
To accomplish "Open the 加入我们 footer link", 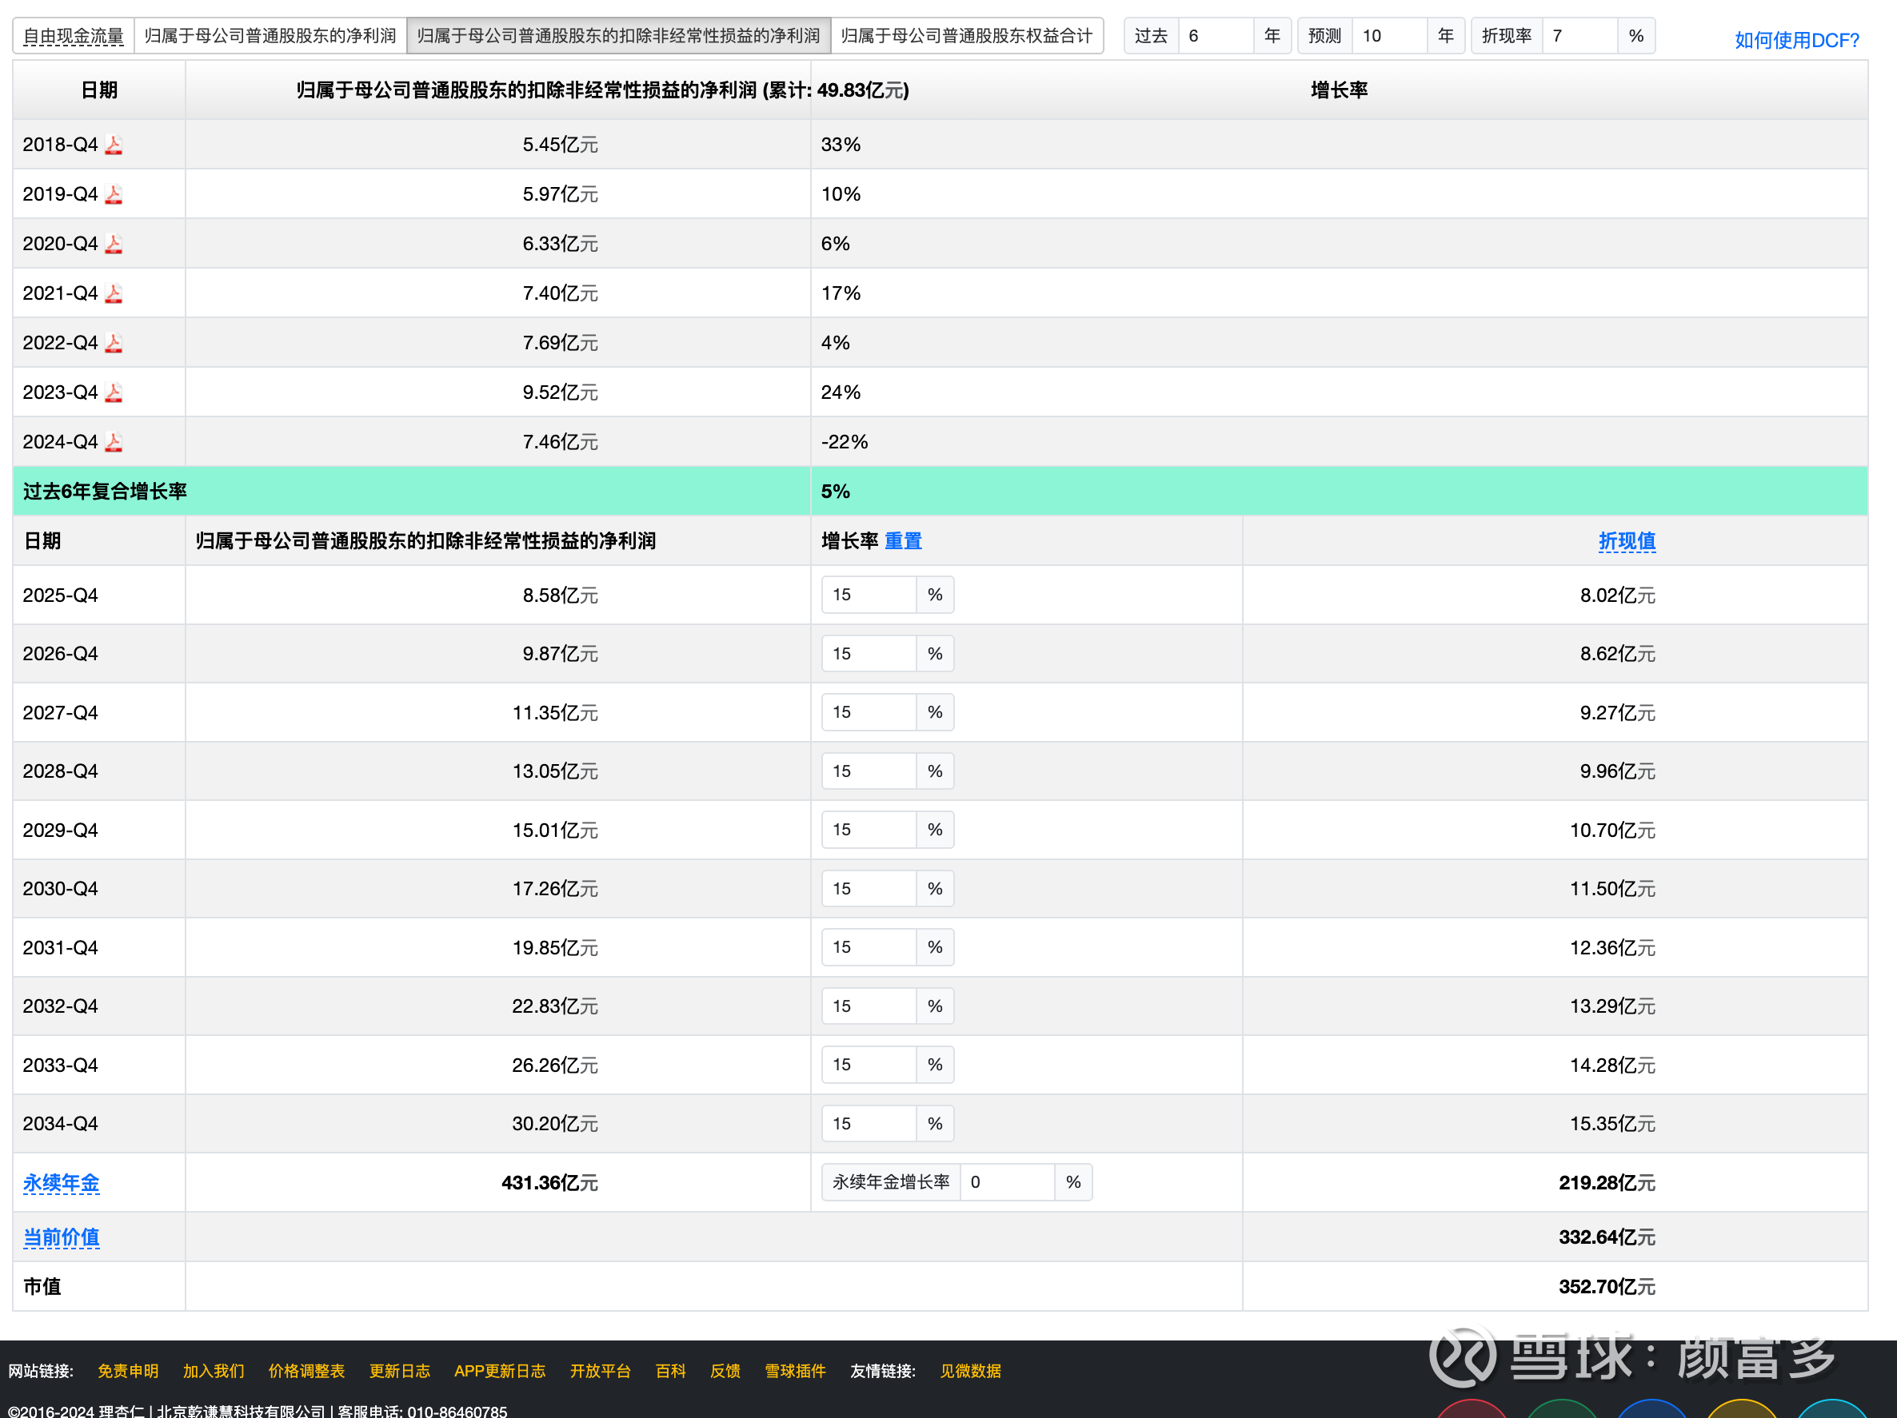I will [214, 1371].
